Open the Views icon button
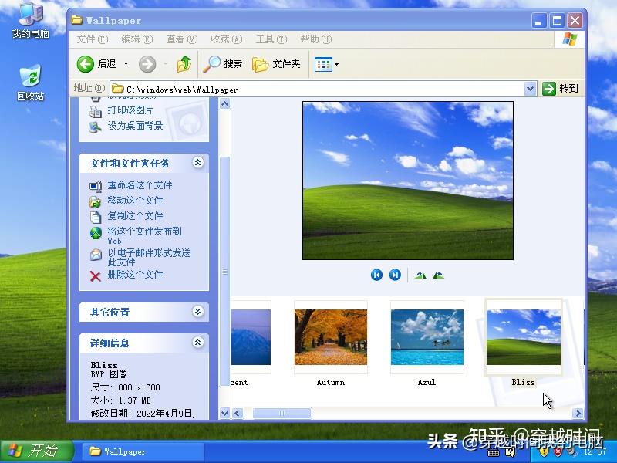Image resolution: width=617 pixels, height=463 pixels. [323, 64]
